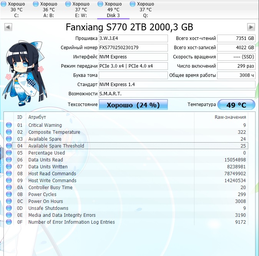This screenshot has width=259, height=256.
Task: Select drive A: B: tab
Action: click(x=48, y=10)
